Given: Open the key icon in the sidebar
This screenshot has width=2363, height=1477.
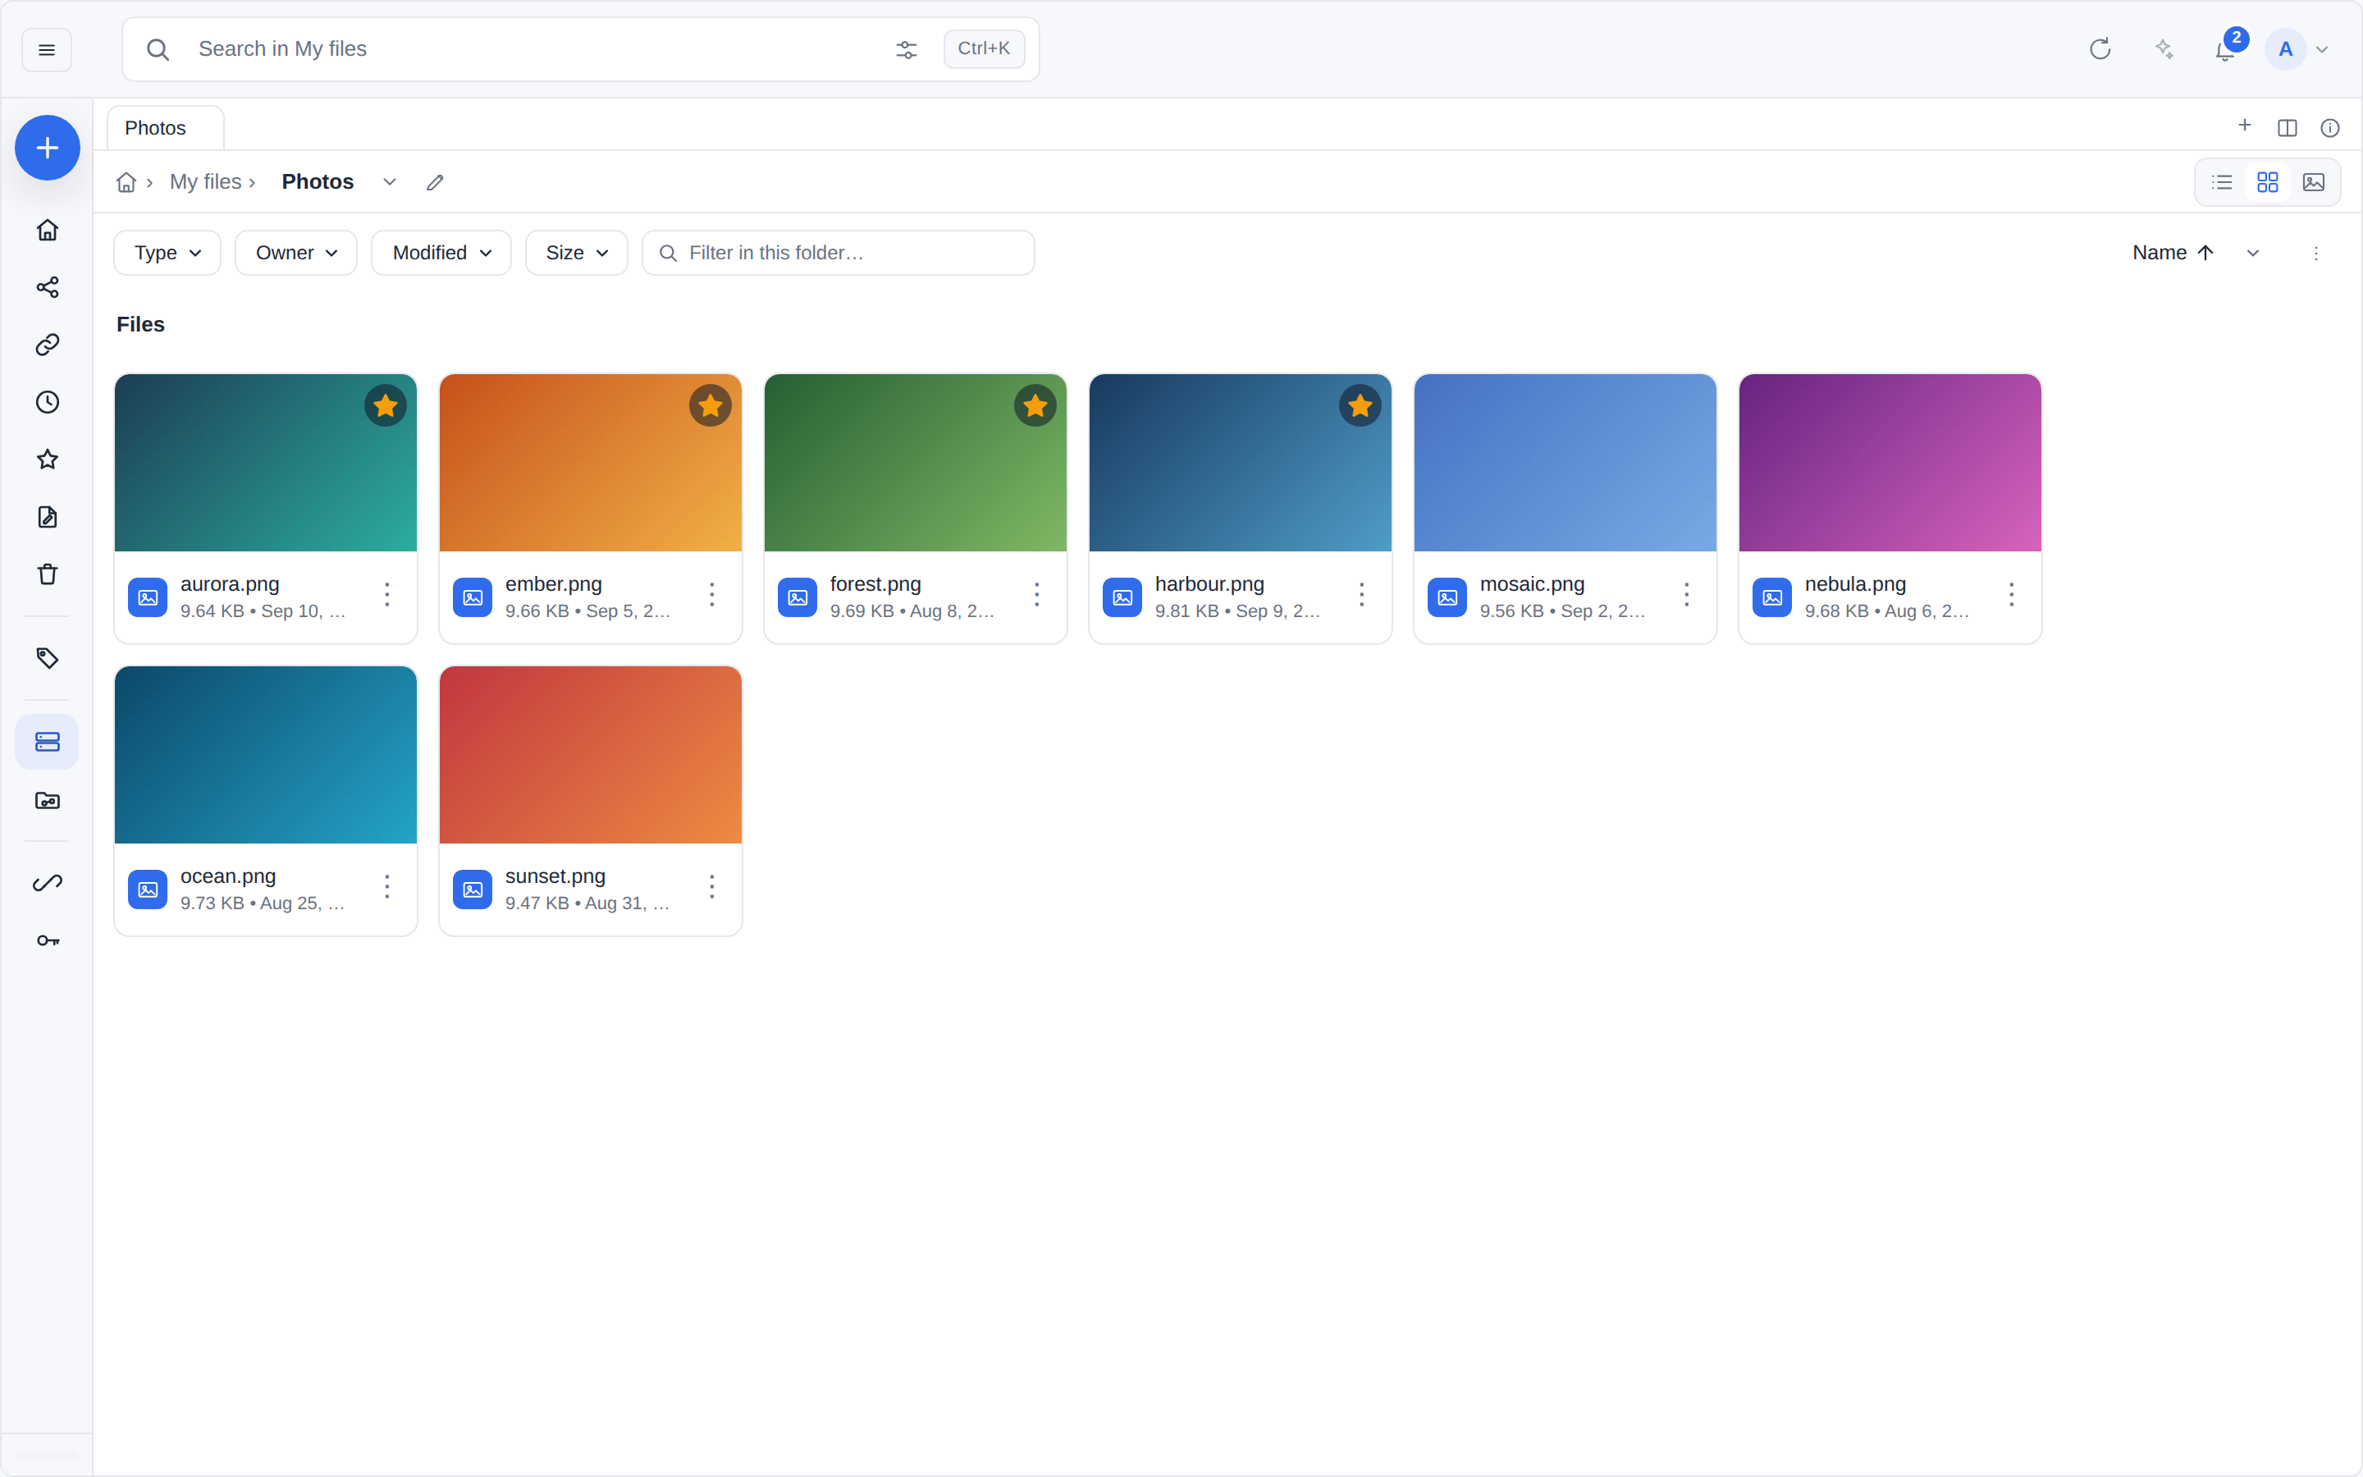Looking at the screenshot, I should [x=47, y=940].
